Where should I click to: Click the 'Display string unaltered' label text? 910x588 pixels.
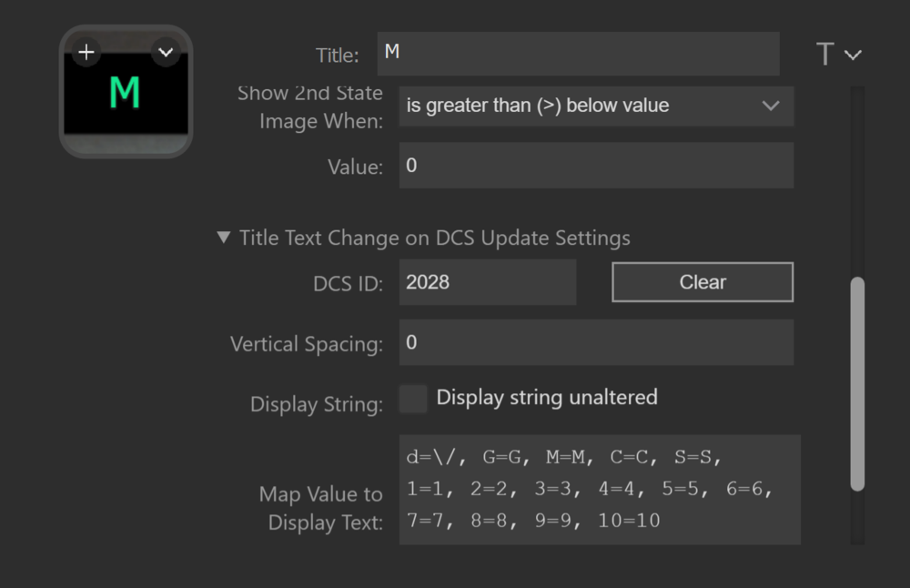point(546,398)
